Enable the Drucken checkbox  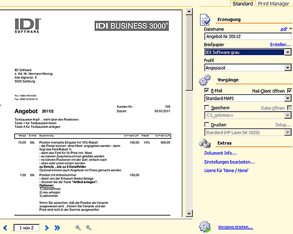point(207,125)
